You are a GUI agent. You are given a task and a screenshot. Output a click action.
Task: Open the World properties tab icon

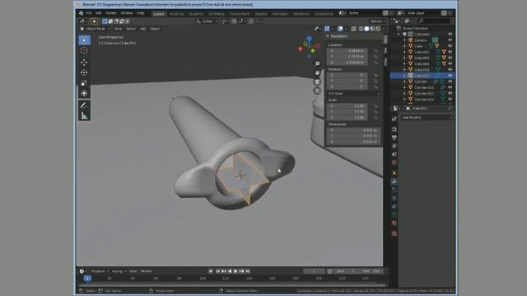394,163
